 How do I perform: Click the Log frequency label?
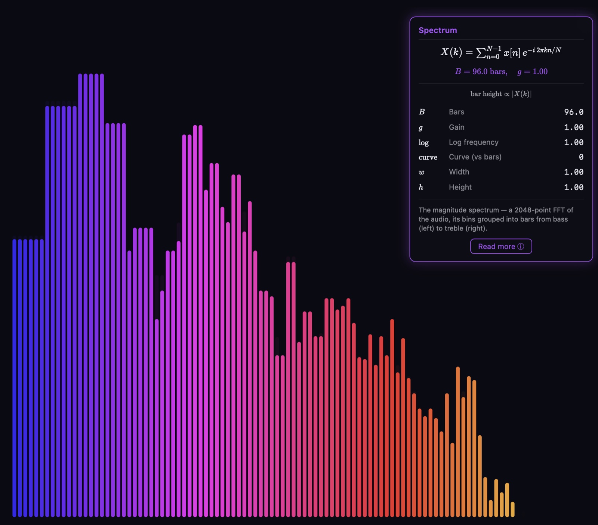(x=474, y=142)
